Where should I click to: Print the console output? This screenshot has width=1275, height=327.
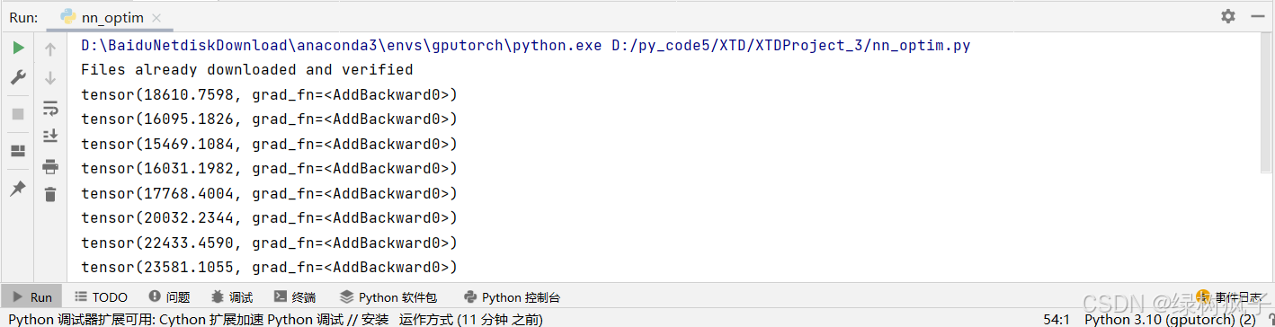pos(50,166)
